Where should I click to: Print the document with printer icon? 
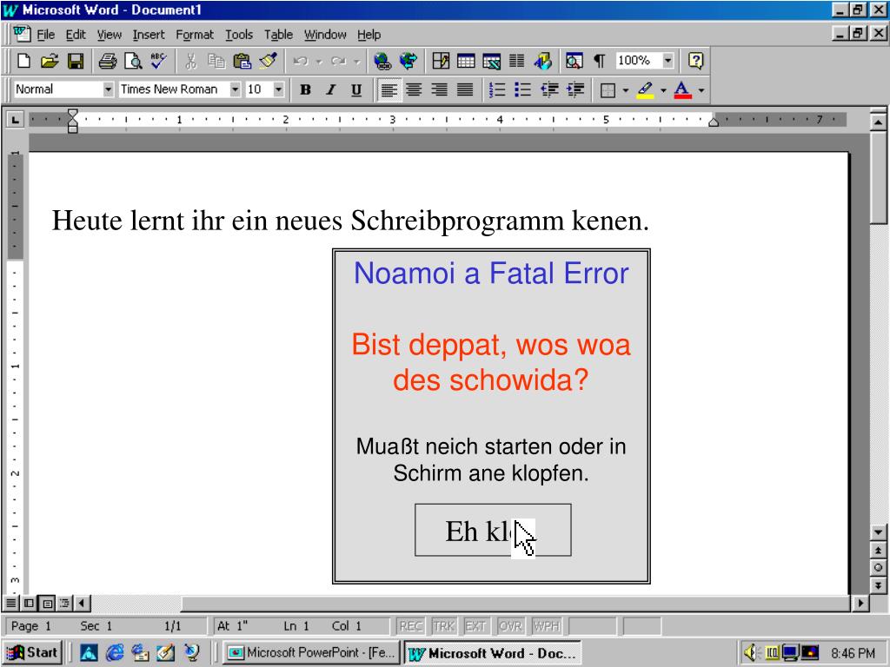(x=107, y=61)
